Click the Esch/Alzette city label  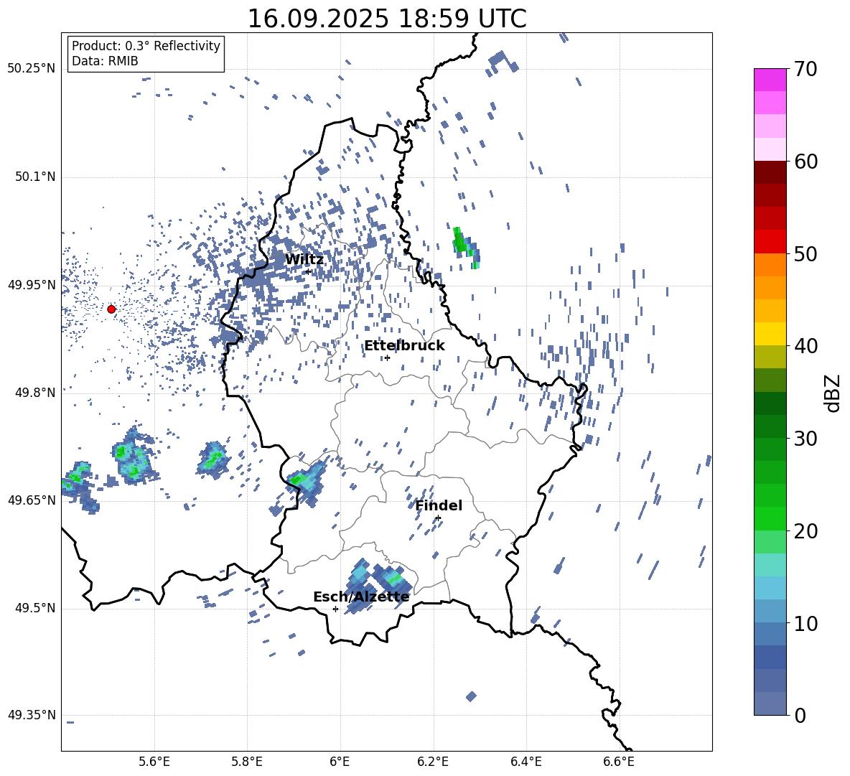[x=361, y=597]
